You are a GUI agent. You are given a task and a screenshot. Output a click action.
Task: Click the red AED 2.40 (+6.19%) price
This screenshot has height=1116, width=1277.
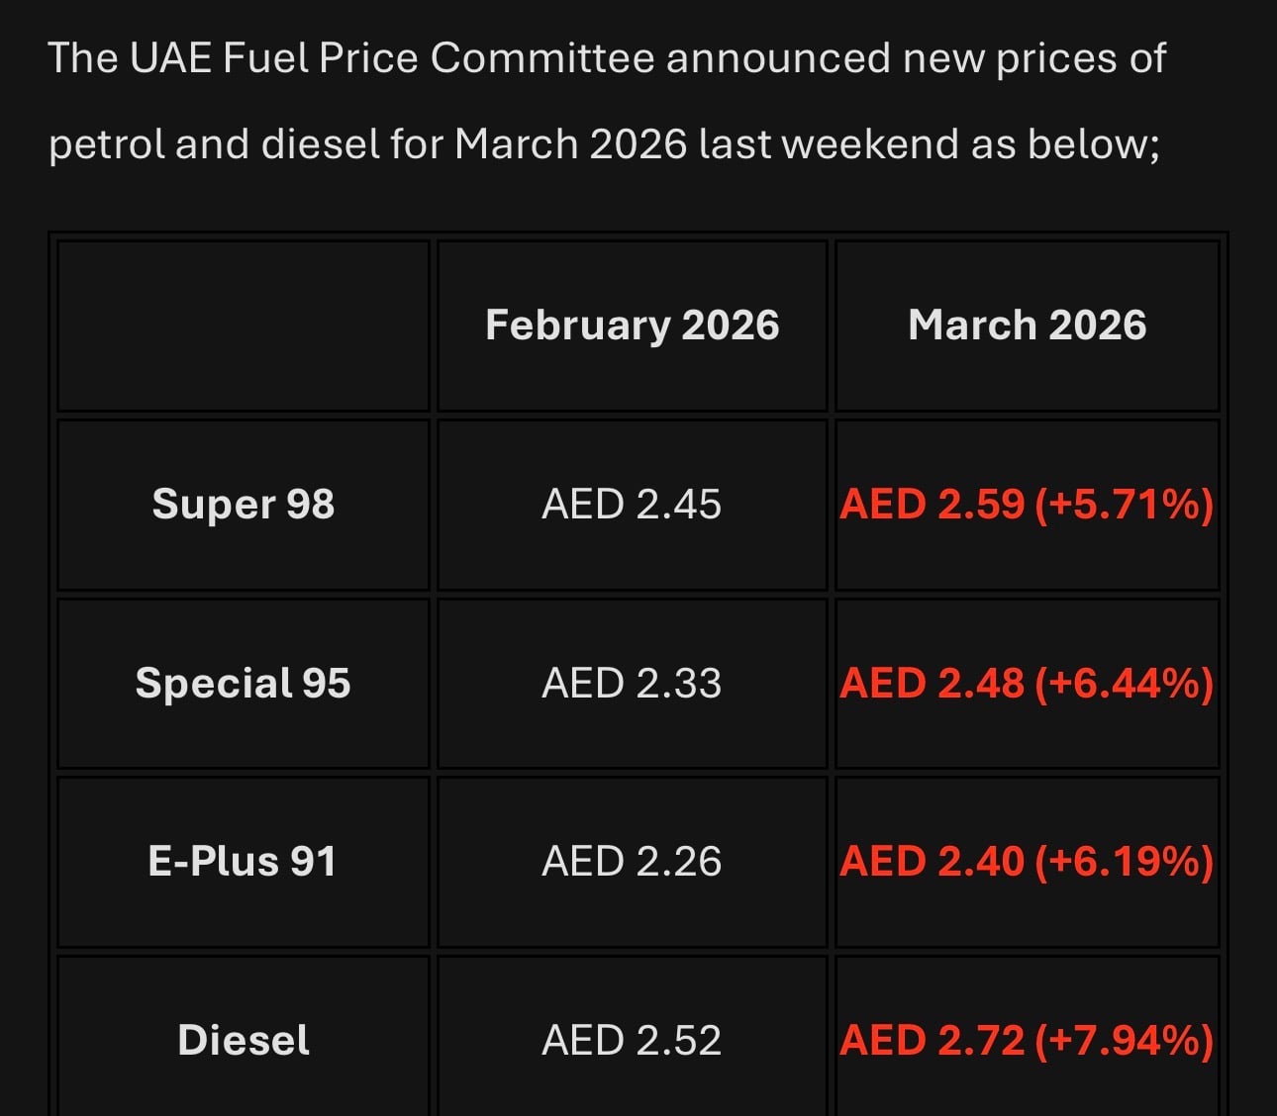1027,862
